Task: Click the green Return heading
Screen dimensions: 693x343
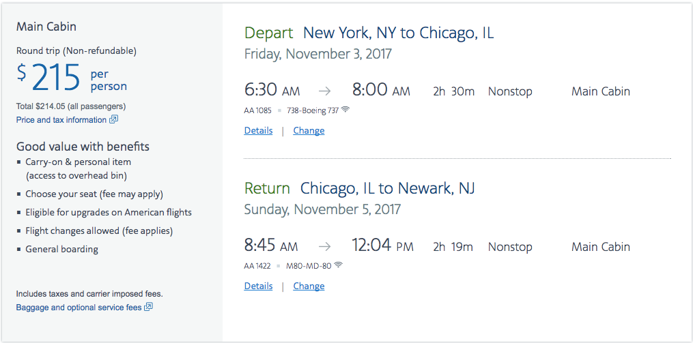Action: 267,188
